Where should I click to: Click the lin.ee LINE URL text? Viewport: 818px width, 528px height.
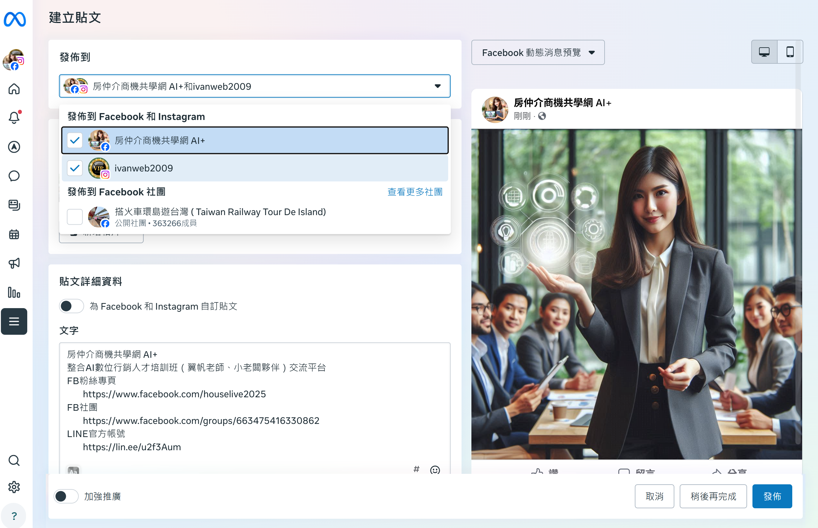(132, 447)
